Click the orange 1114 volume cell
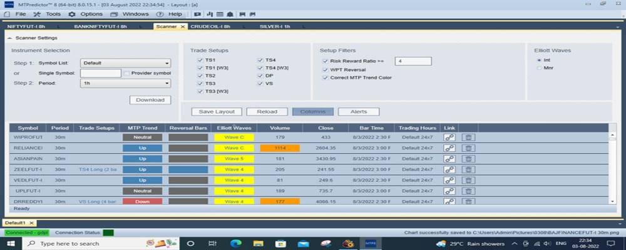This screenshot has width=626, height=250. pos(280,148)
